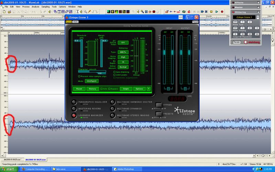The width and height of the screenshot is (275, 172).
Task: Click the Threshold slider in Ozone
Action: click(81, 53)
